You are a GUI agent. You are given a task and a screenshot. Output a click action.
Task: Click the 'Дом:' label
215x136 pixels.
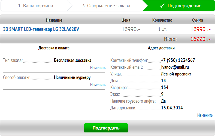pyautogui.click(x=114, y=81)
